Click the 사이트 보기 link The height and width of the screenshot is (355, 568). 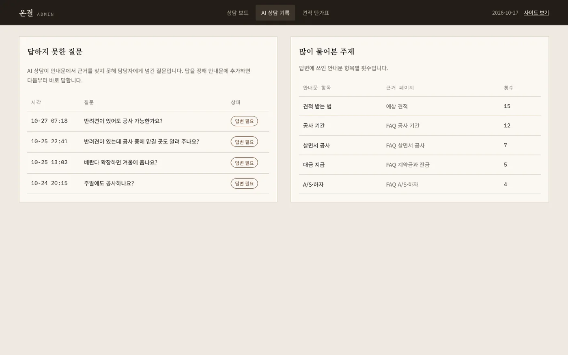click(x=536, y=13)
